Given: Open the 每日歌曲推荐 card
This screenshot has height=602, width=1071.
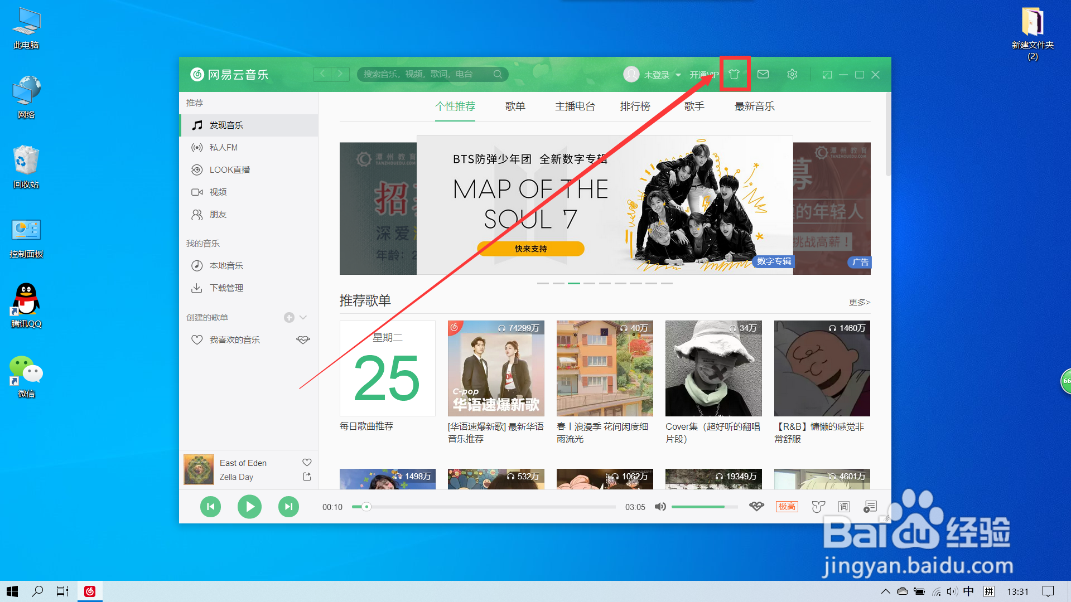Looking at the screenshot, I should 387,368.
